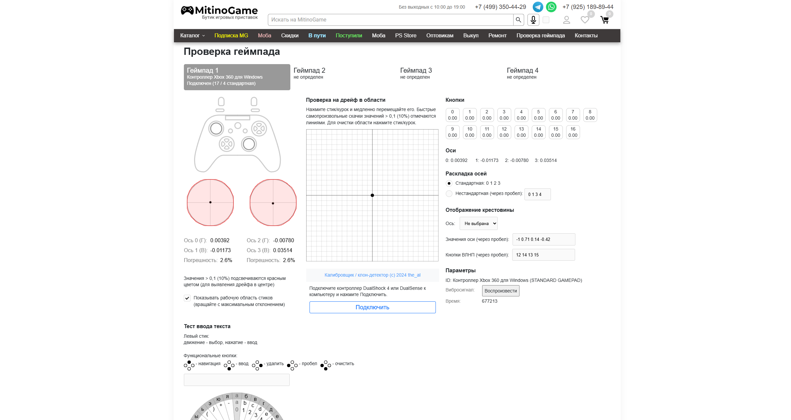Select the 'Нестандартная' axis layout radio
Viewport: 791px width, 420px height.
[449, 194]
